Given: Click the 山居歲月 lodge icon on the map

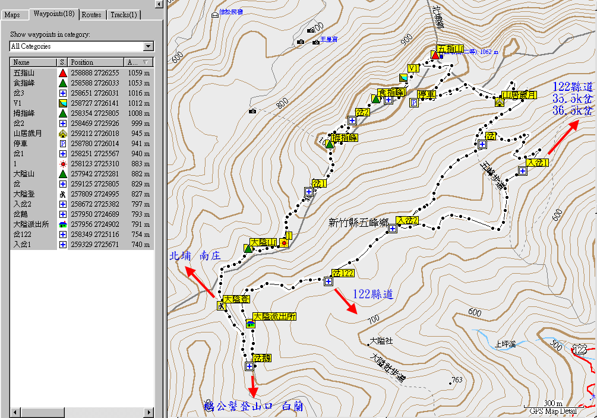Looking at the screenshot, I should tap(499, 102).
